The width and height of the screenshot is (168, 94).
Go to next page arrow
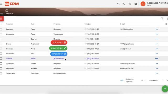point(167,80)
